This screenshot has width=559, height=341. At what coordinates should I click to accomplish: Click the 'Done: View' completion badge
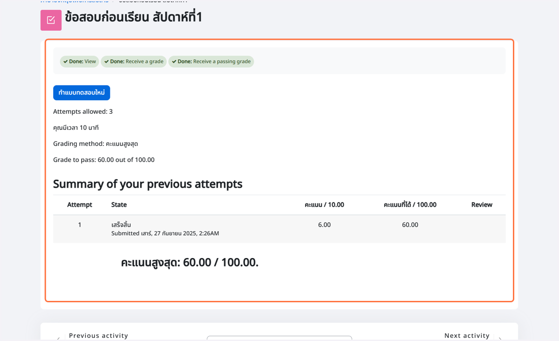coord(80,62)
